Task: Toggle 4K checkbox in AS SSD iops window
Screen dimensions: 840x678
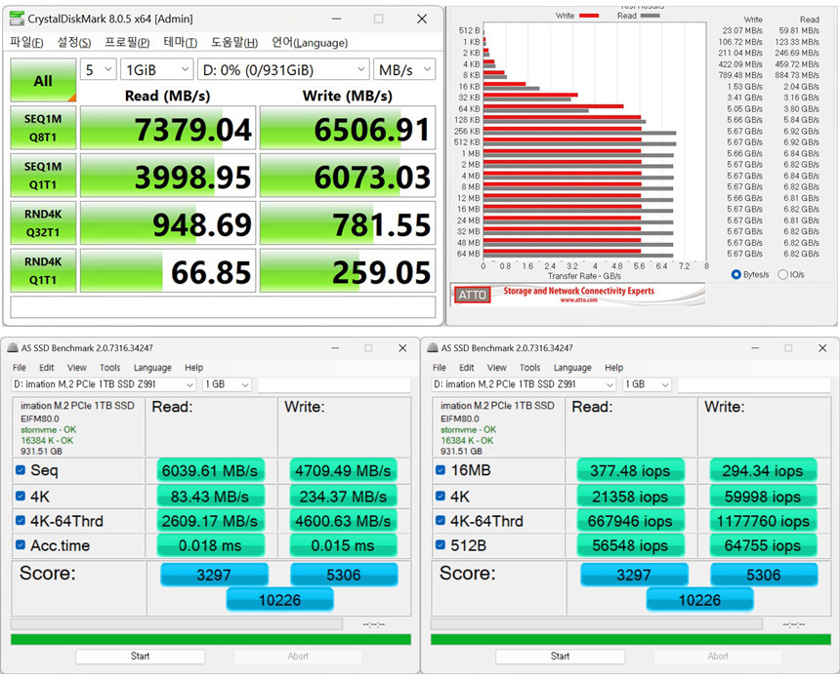Action: point(441,496)
